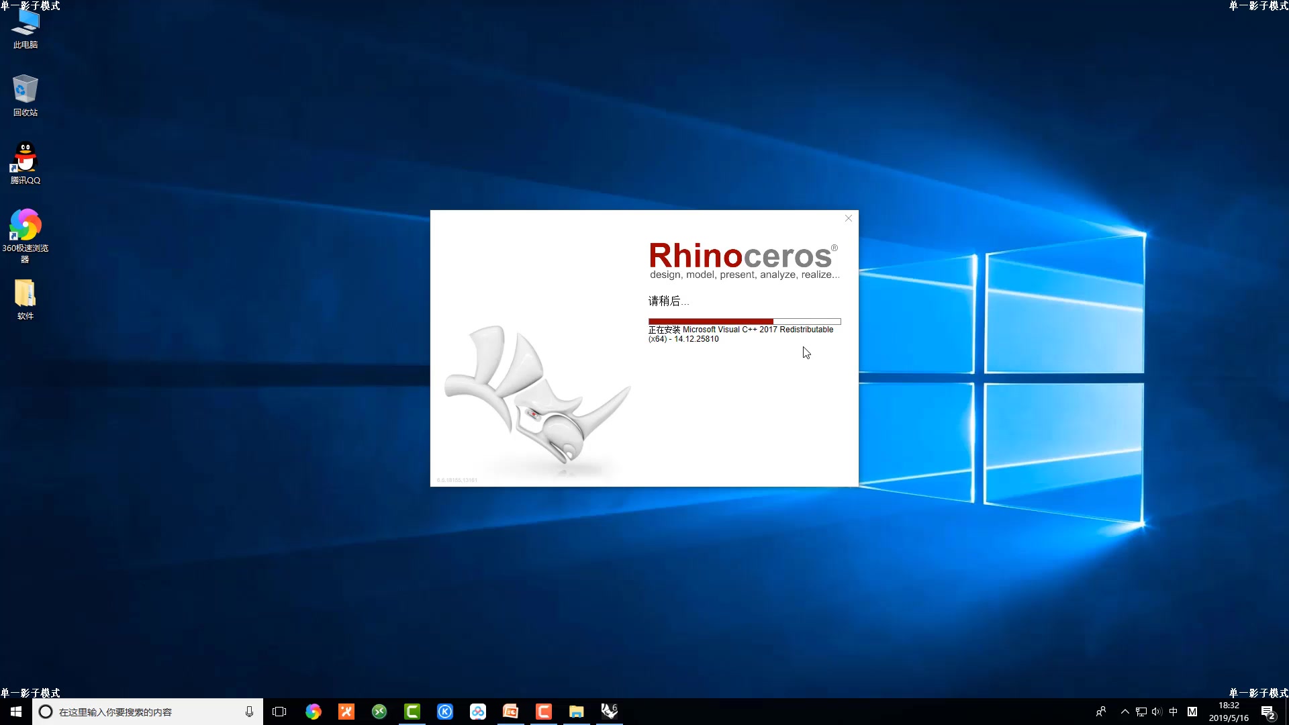Open the green round app in taskbar
This screenshot has height=725, width=1289.
coord(379,712)
